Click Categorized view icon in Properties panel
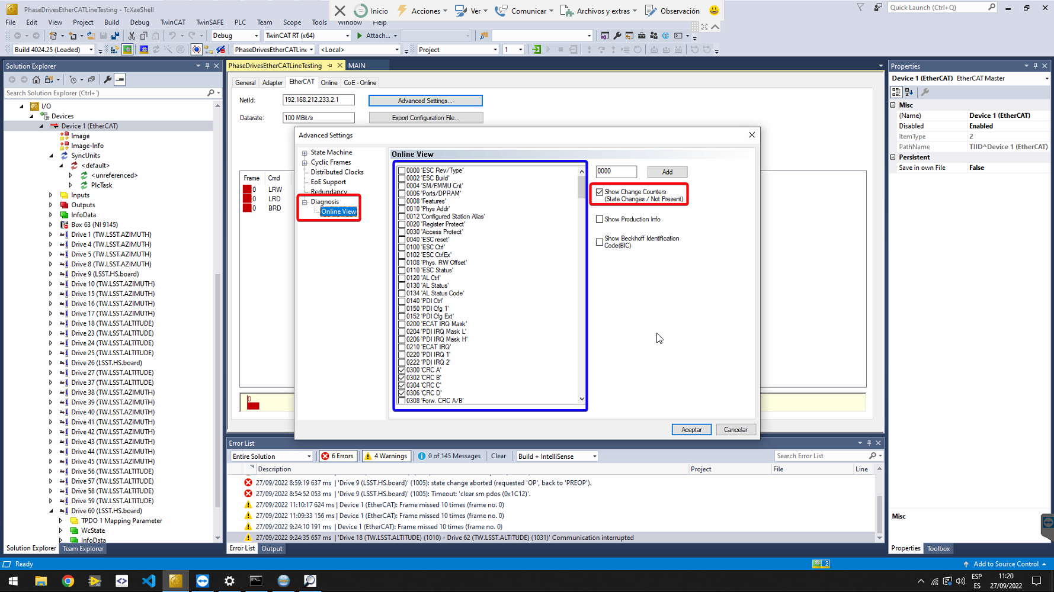This screenshot has width=1054, height=592. (x=896, y=92)
